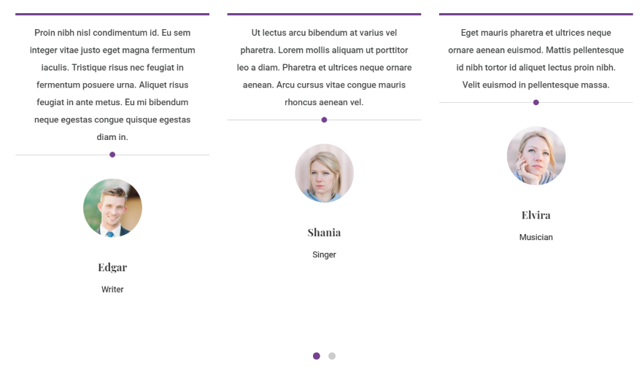Click Shania's testimonial text starting "Ut lectus"
This screenshot has height=369, width=642.
[324, 67]
